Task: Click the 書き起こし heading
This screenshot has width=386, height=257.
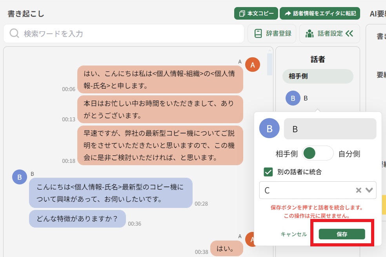Action: click(x=26, y=14)
